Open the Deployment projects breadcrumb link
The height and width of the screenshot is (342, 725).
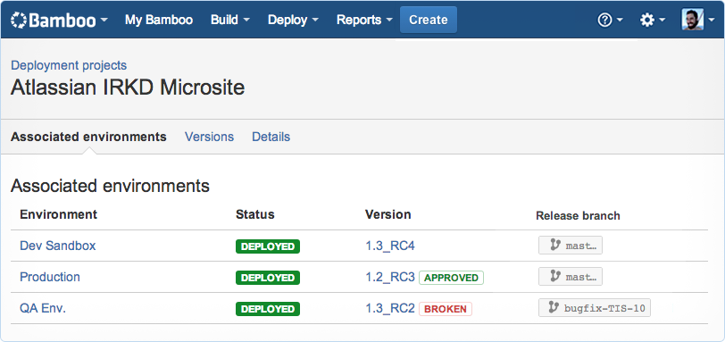click(69, 65)
